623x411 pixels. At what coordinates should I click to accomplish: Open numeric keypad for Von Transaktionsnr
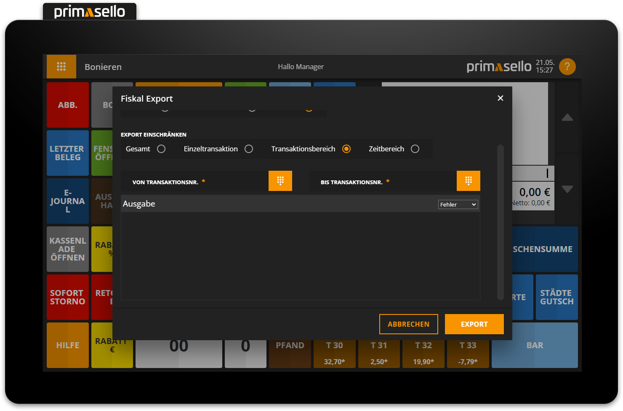[280, 180]
